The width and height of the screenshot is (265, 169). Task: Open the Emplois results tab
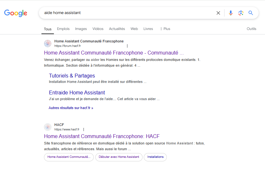63,29
